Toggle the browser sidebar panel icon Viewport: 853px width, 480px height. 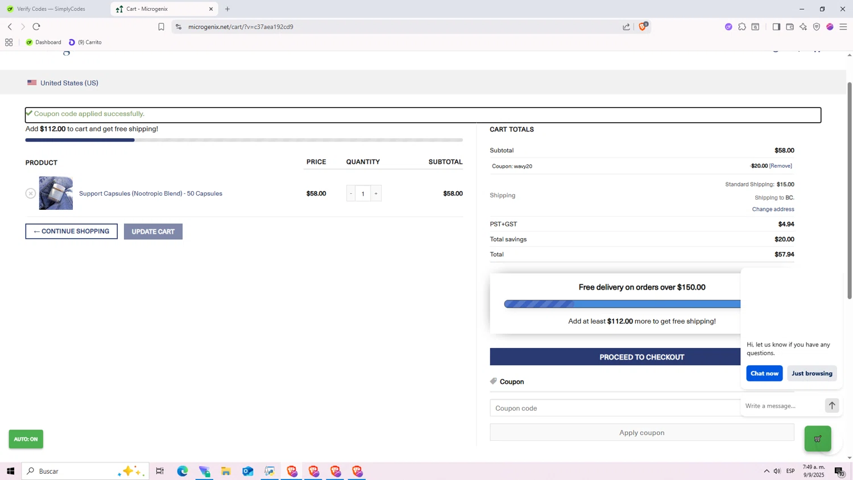coord(776,27)
